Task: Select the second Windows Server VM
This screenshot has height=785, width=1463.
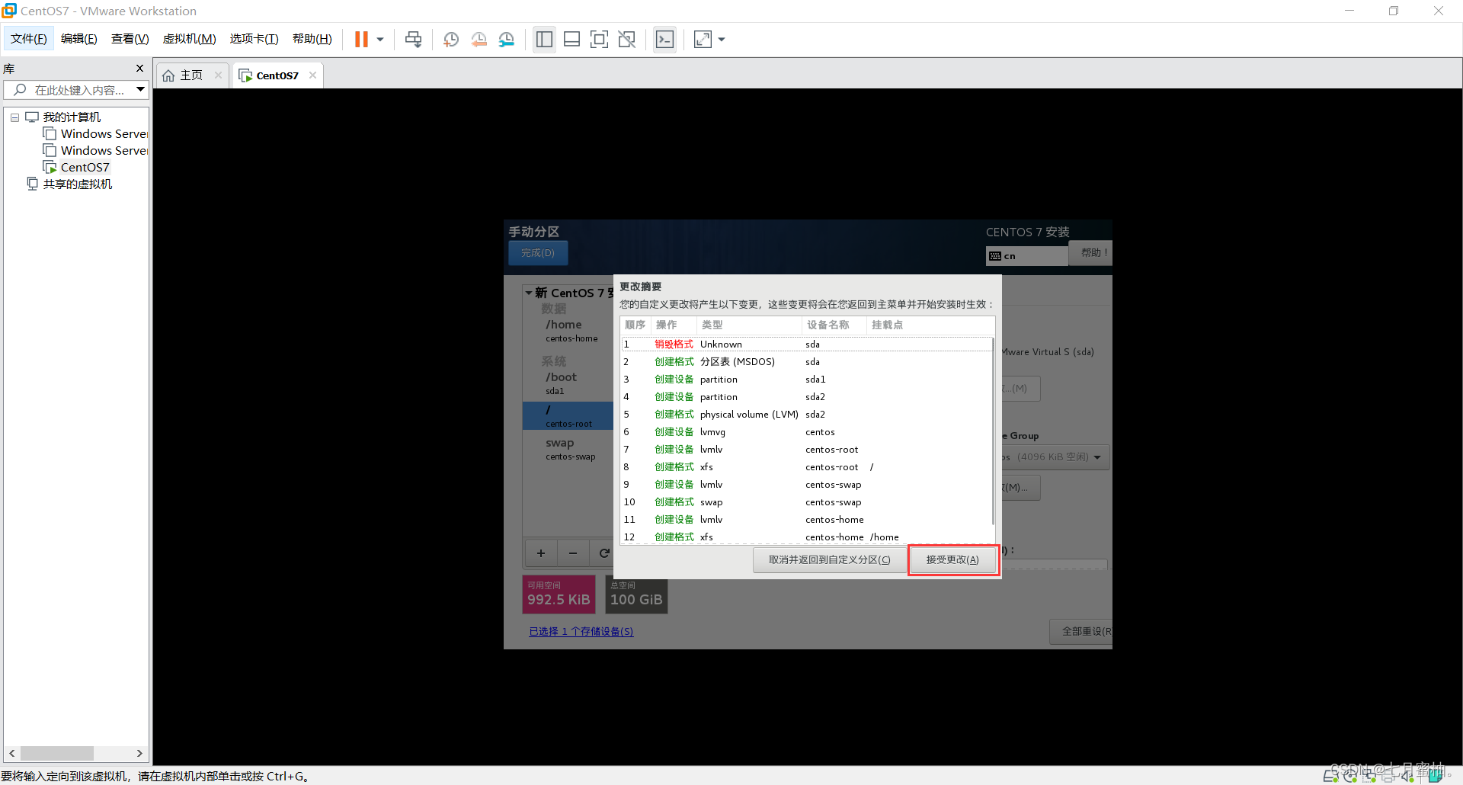Action: coord(96,151)
